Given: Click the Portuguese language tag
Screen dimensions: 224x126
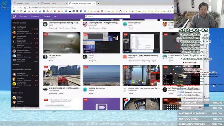Looking at the screenshot, I should [x=92, y=61].
